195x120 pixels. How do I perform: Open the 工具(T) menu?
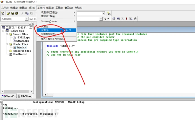pyautogui.click(x=59, y=8)
